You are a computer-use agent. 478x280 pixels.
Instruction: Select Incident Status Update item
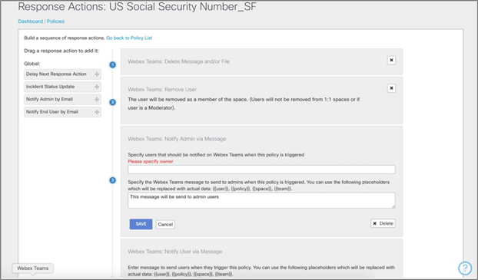click(62, 87)
